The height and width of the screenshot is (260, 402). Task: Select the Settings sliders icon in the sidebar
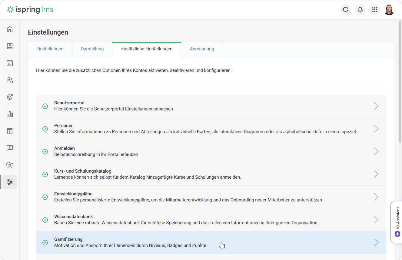tap(9, 182)
